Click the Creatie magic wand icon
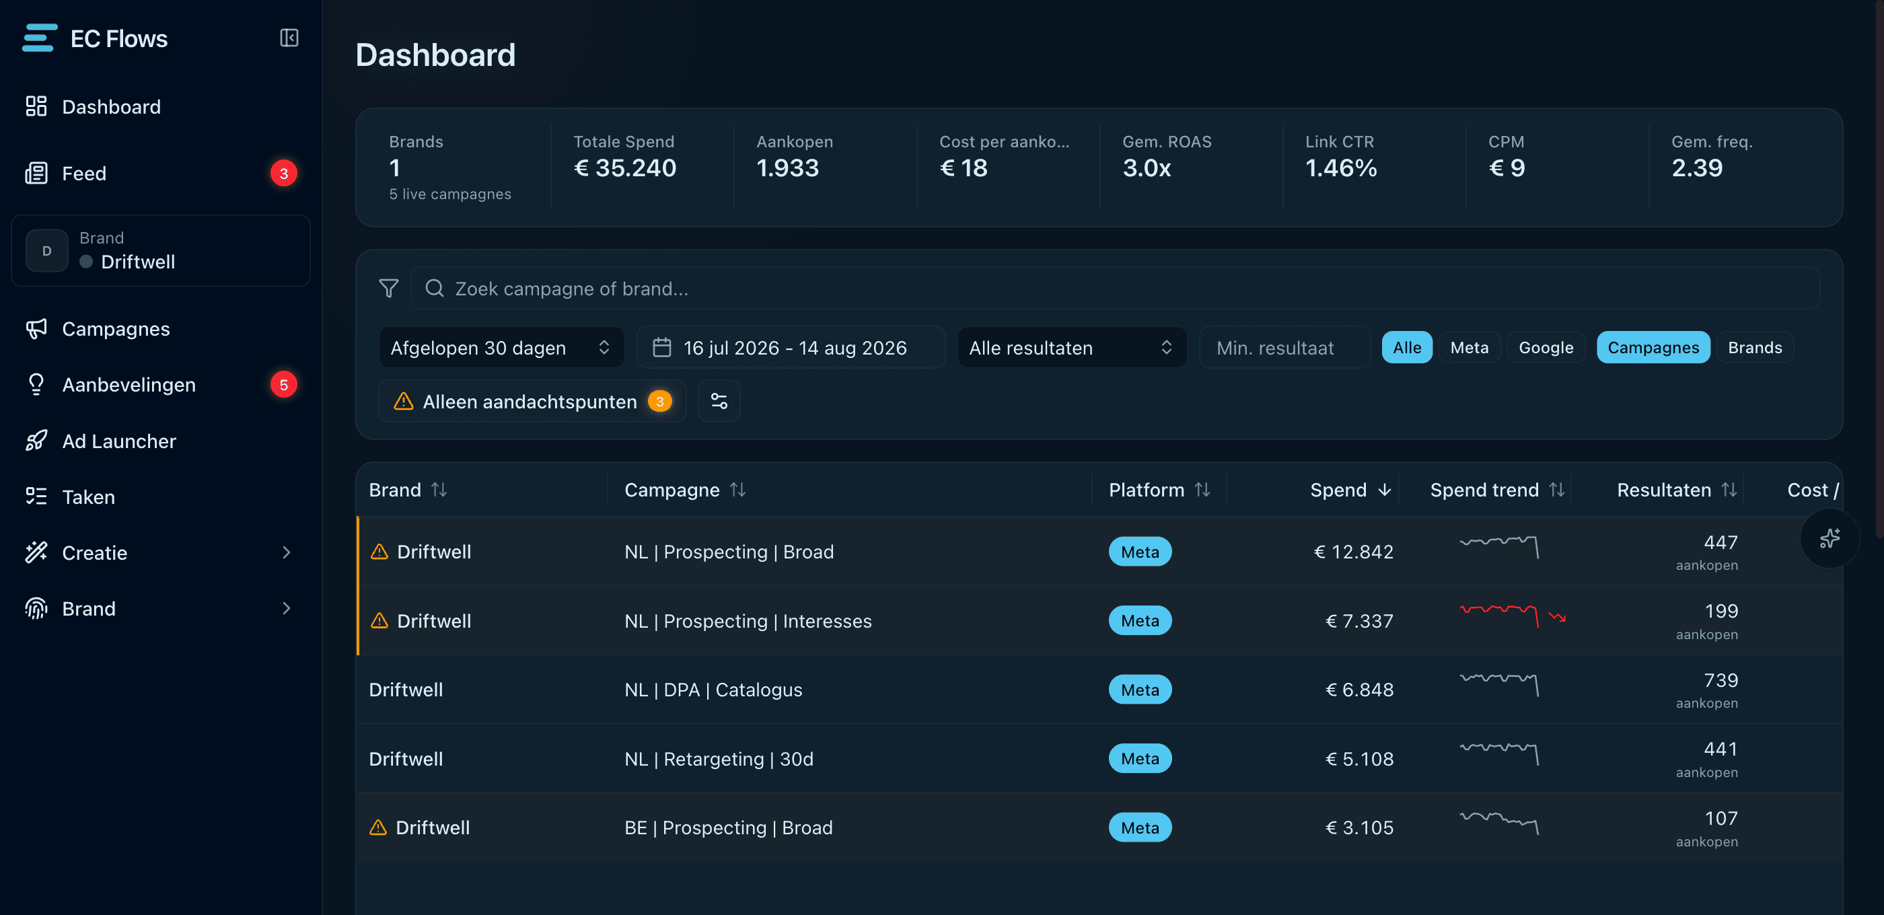Viewport: 1884px width, 915px height. 36,553
